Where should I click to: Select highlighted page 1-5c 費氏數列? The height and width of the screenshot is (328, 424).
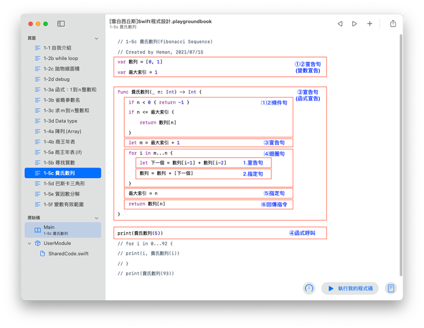(x=63, y=173)
